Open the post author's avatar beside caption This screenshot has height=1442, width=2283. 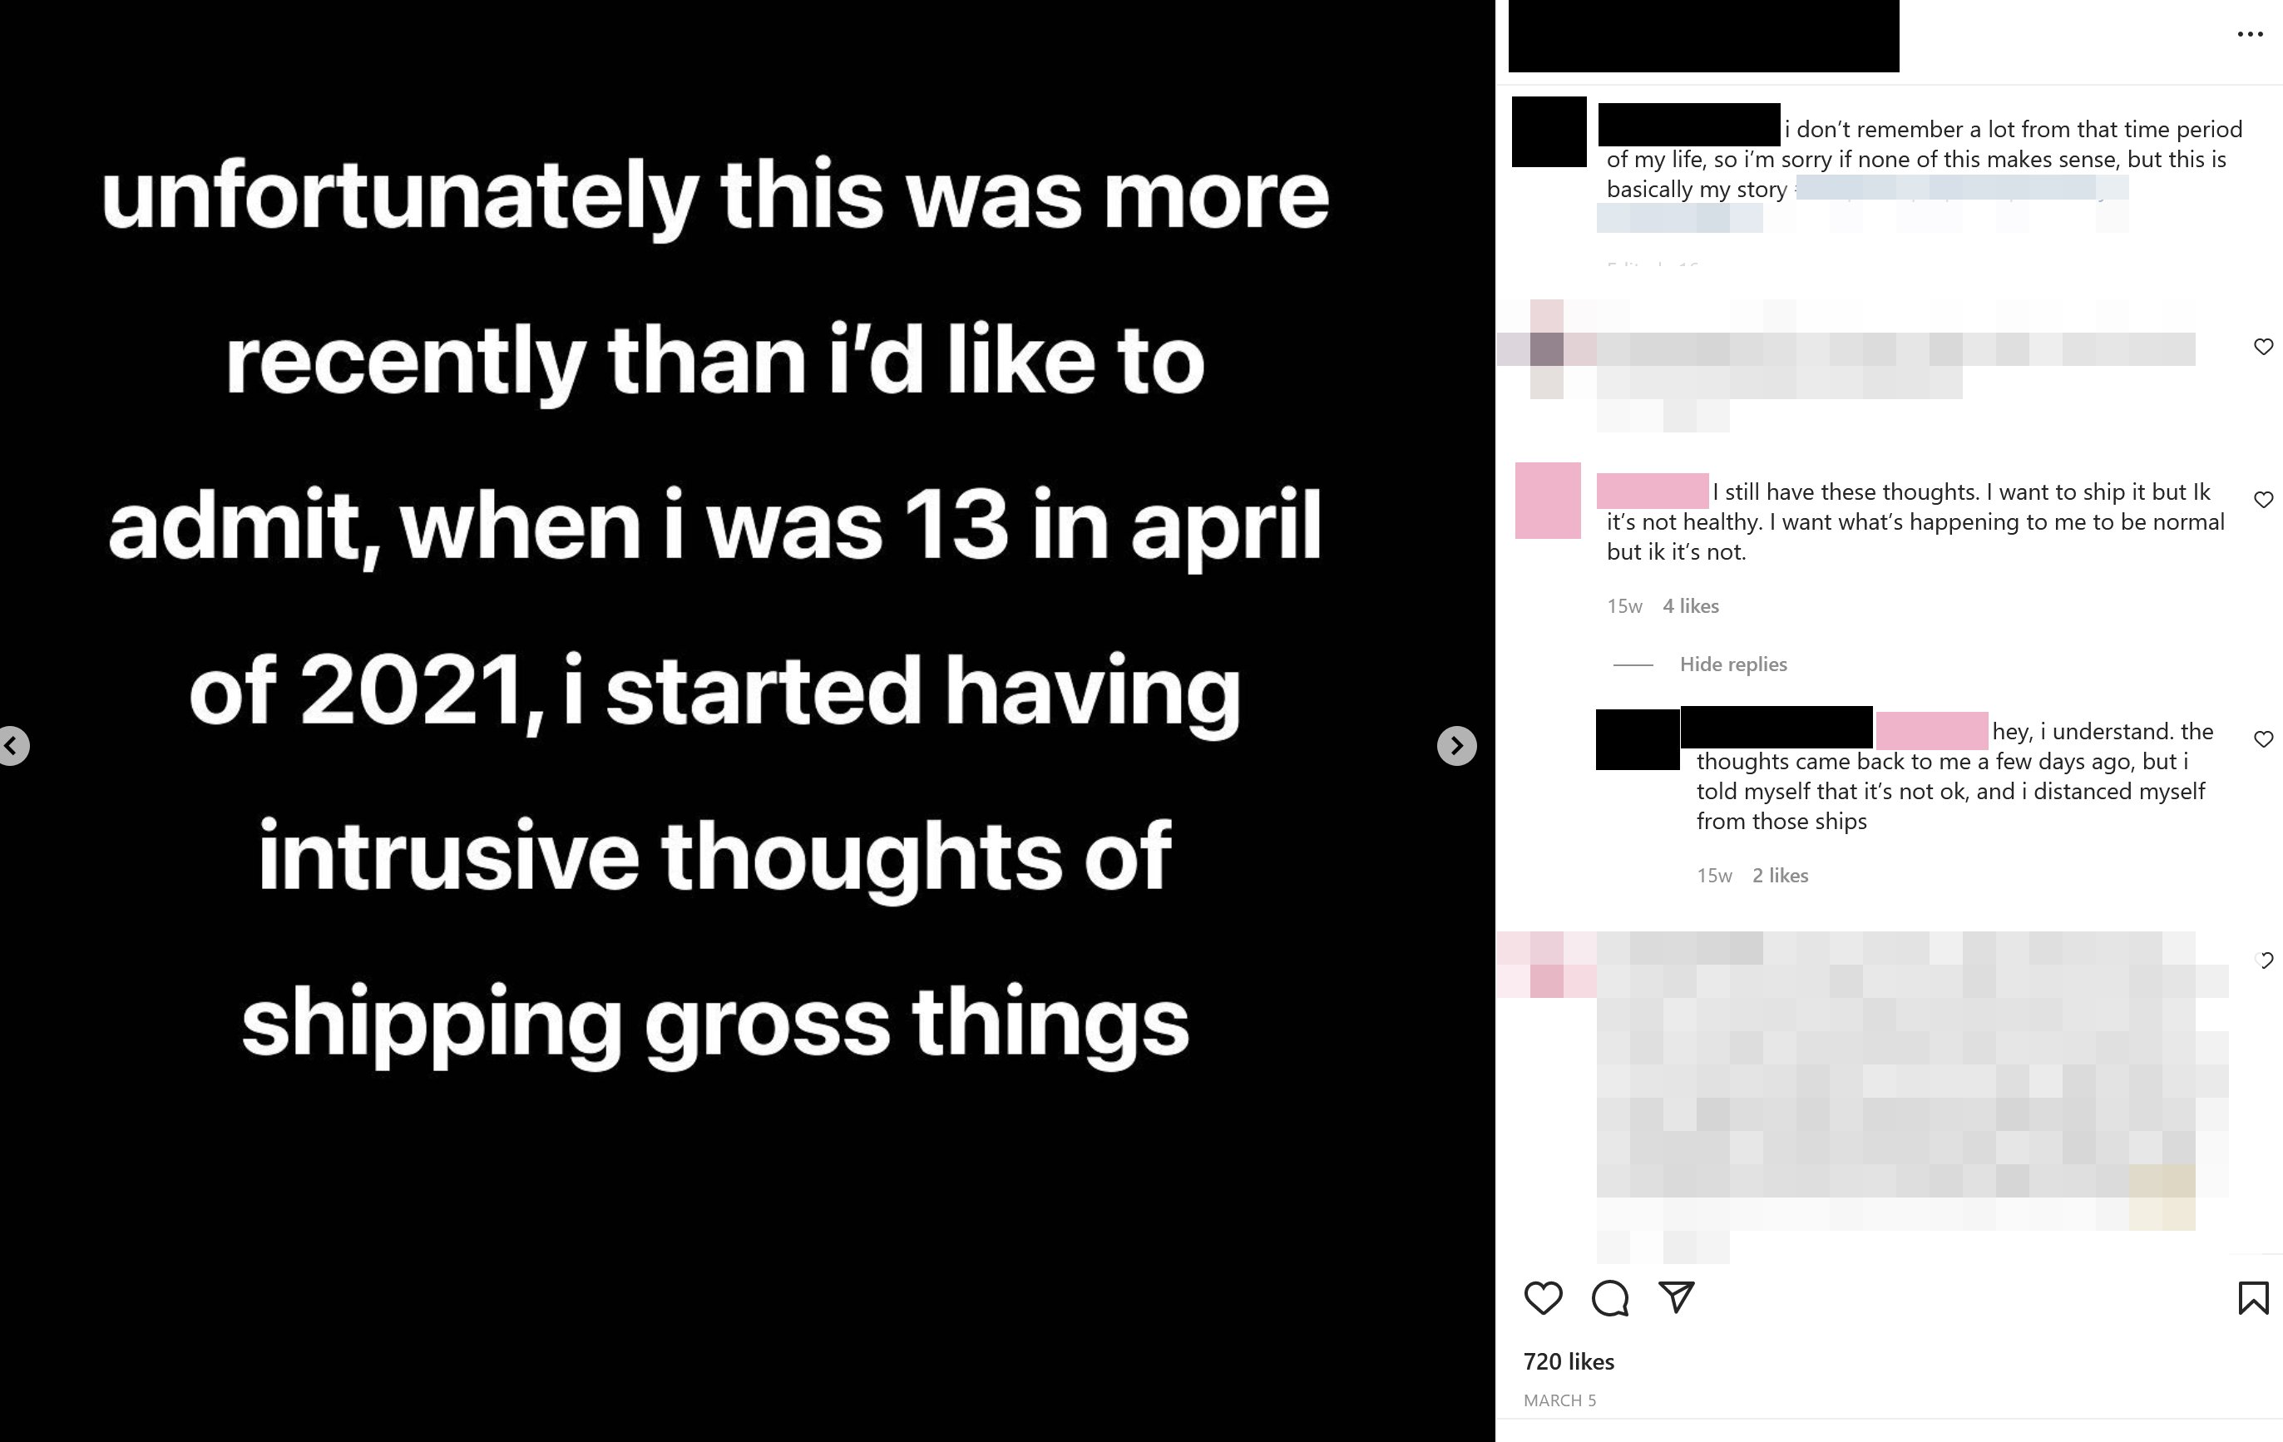(1549, 131)
